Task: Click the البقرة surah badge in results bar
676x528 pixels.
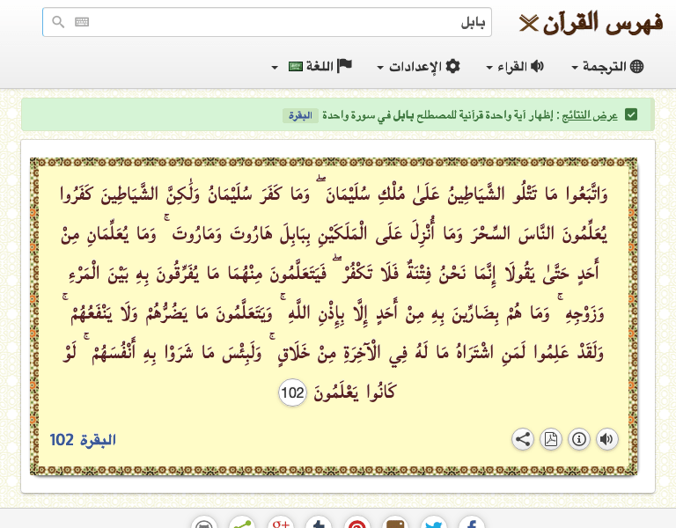Action: pos(300,115)
